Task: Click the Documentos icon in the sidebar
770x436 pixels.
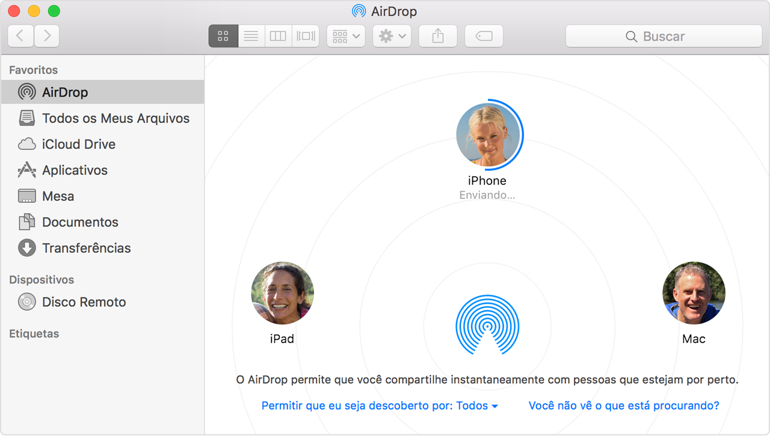Action: pos(26,222)
